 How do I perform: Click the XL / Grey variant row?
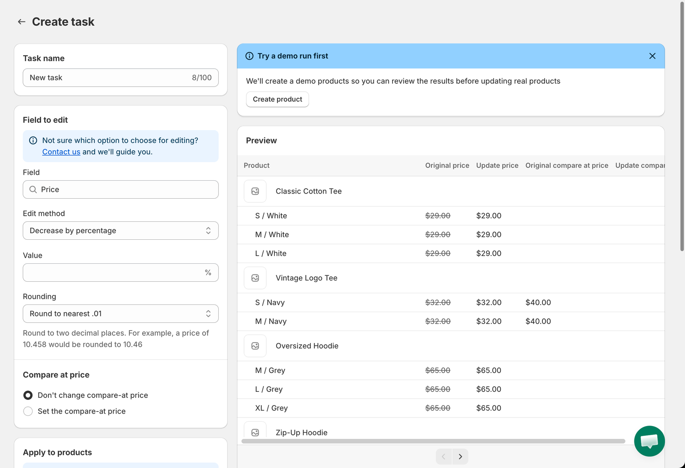pyautogui.click(x=451, y=408)
